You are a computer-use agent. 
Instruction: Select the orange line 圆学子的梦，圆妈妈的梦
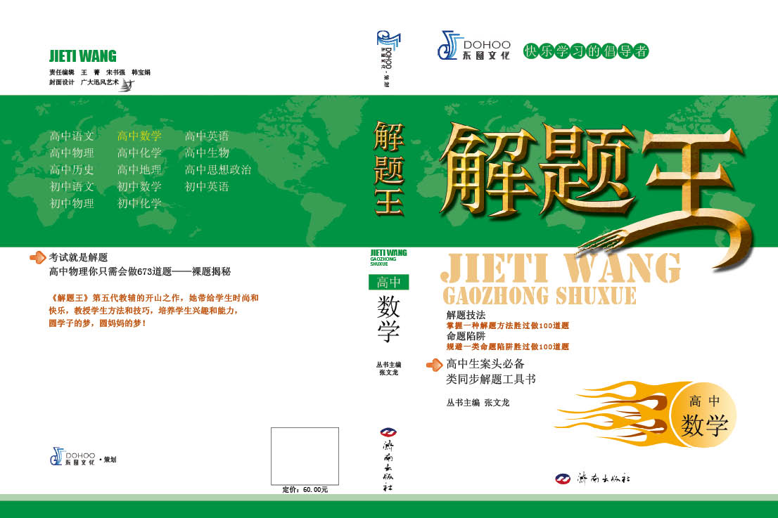click(x=97, y=323)
